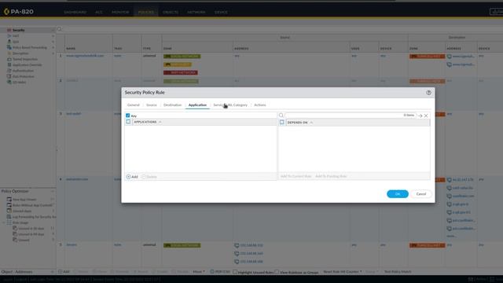Image resolution: width=503 pixels, height=283 pixels.
Task: Collapse the Rule Usage tree node
Action: click(x=4, y=222)
